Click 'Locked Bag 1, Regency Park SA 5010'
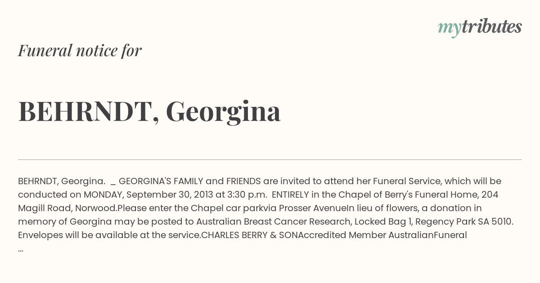This screenshot has height=283, width=540. 434,221
